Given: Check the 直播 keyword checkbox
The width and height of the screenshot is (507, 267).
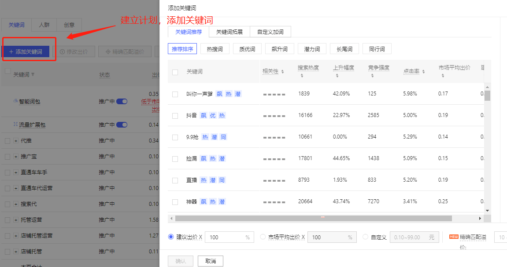Looking at the screenshot, I should coord(175,180).
